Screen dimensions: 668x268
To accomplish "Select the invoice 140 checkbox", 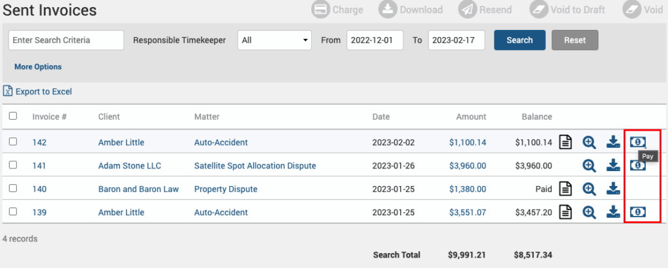I will pyautogui.click(x=13, y=189).
